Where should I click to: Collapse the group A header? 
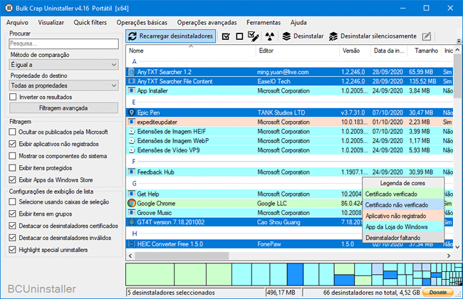(133, 62)
